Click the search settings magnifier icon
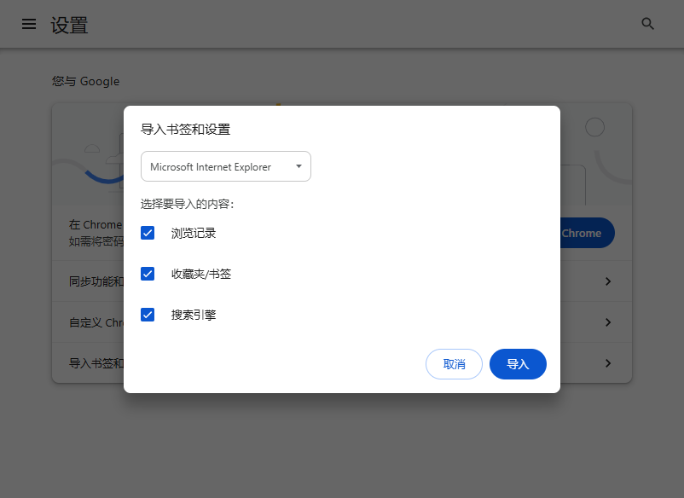This screenshot has width=684, height=498. click(x=648, y=24)
